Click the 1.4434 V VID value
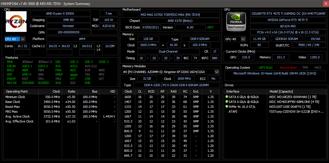 click(109, 116)
